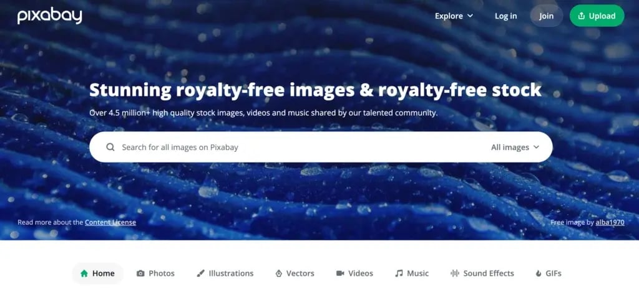Click the video camera icon beside Videos

[x=340, y=273]
